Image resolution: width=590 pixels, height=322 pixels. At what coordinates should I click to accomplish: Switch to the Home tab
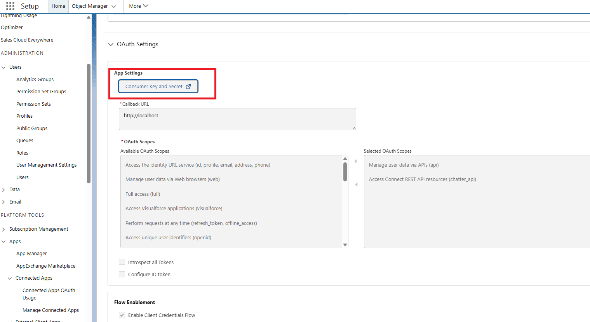tap(58, 6)
